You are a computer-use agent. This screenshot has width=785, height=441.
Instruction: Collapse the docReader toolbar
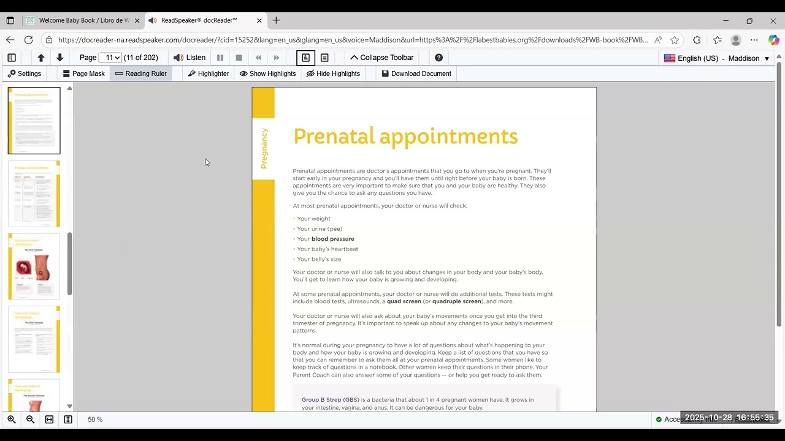[382, 58]
